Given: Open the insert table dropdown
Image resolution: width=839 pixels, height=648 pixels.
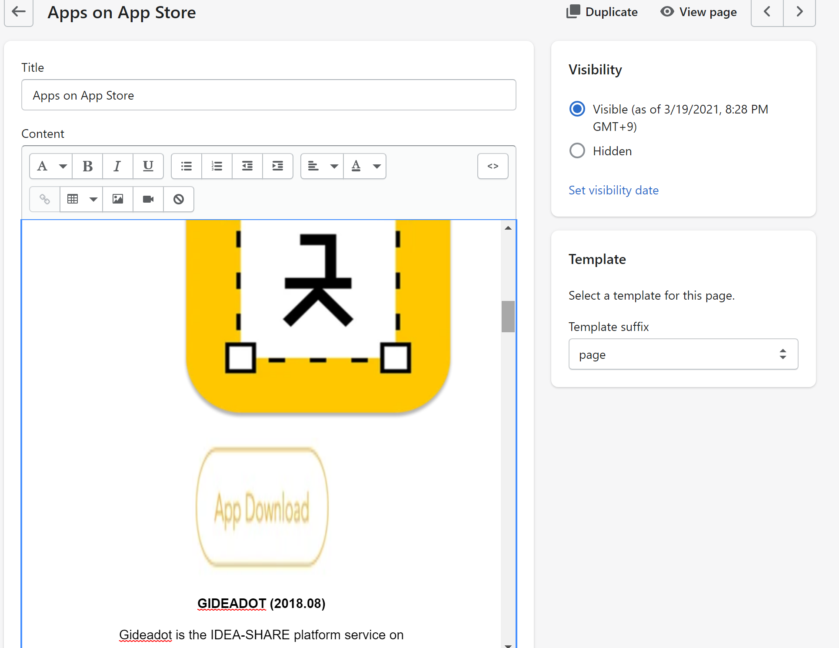Looking at the screenshot, I should [x=81, y=199].
